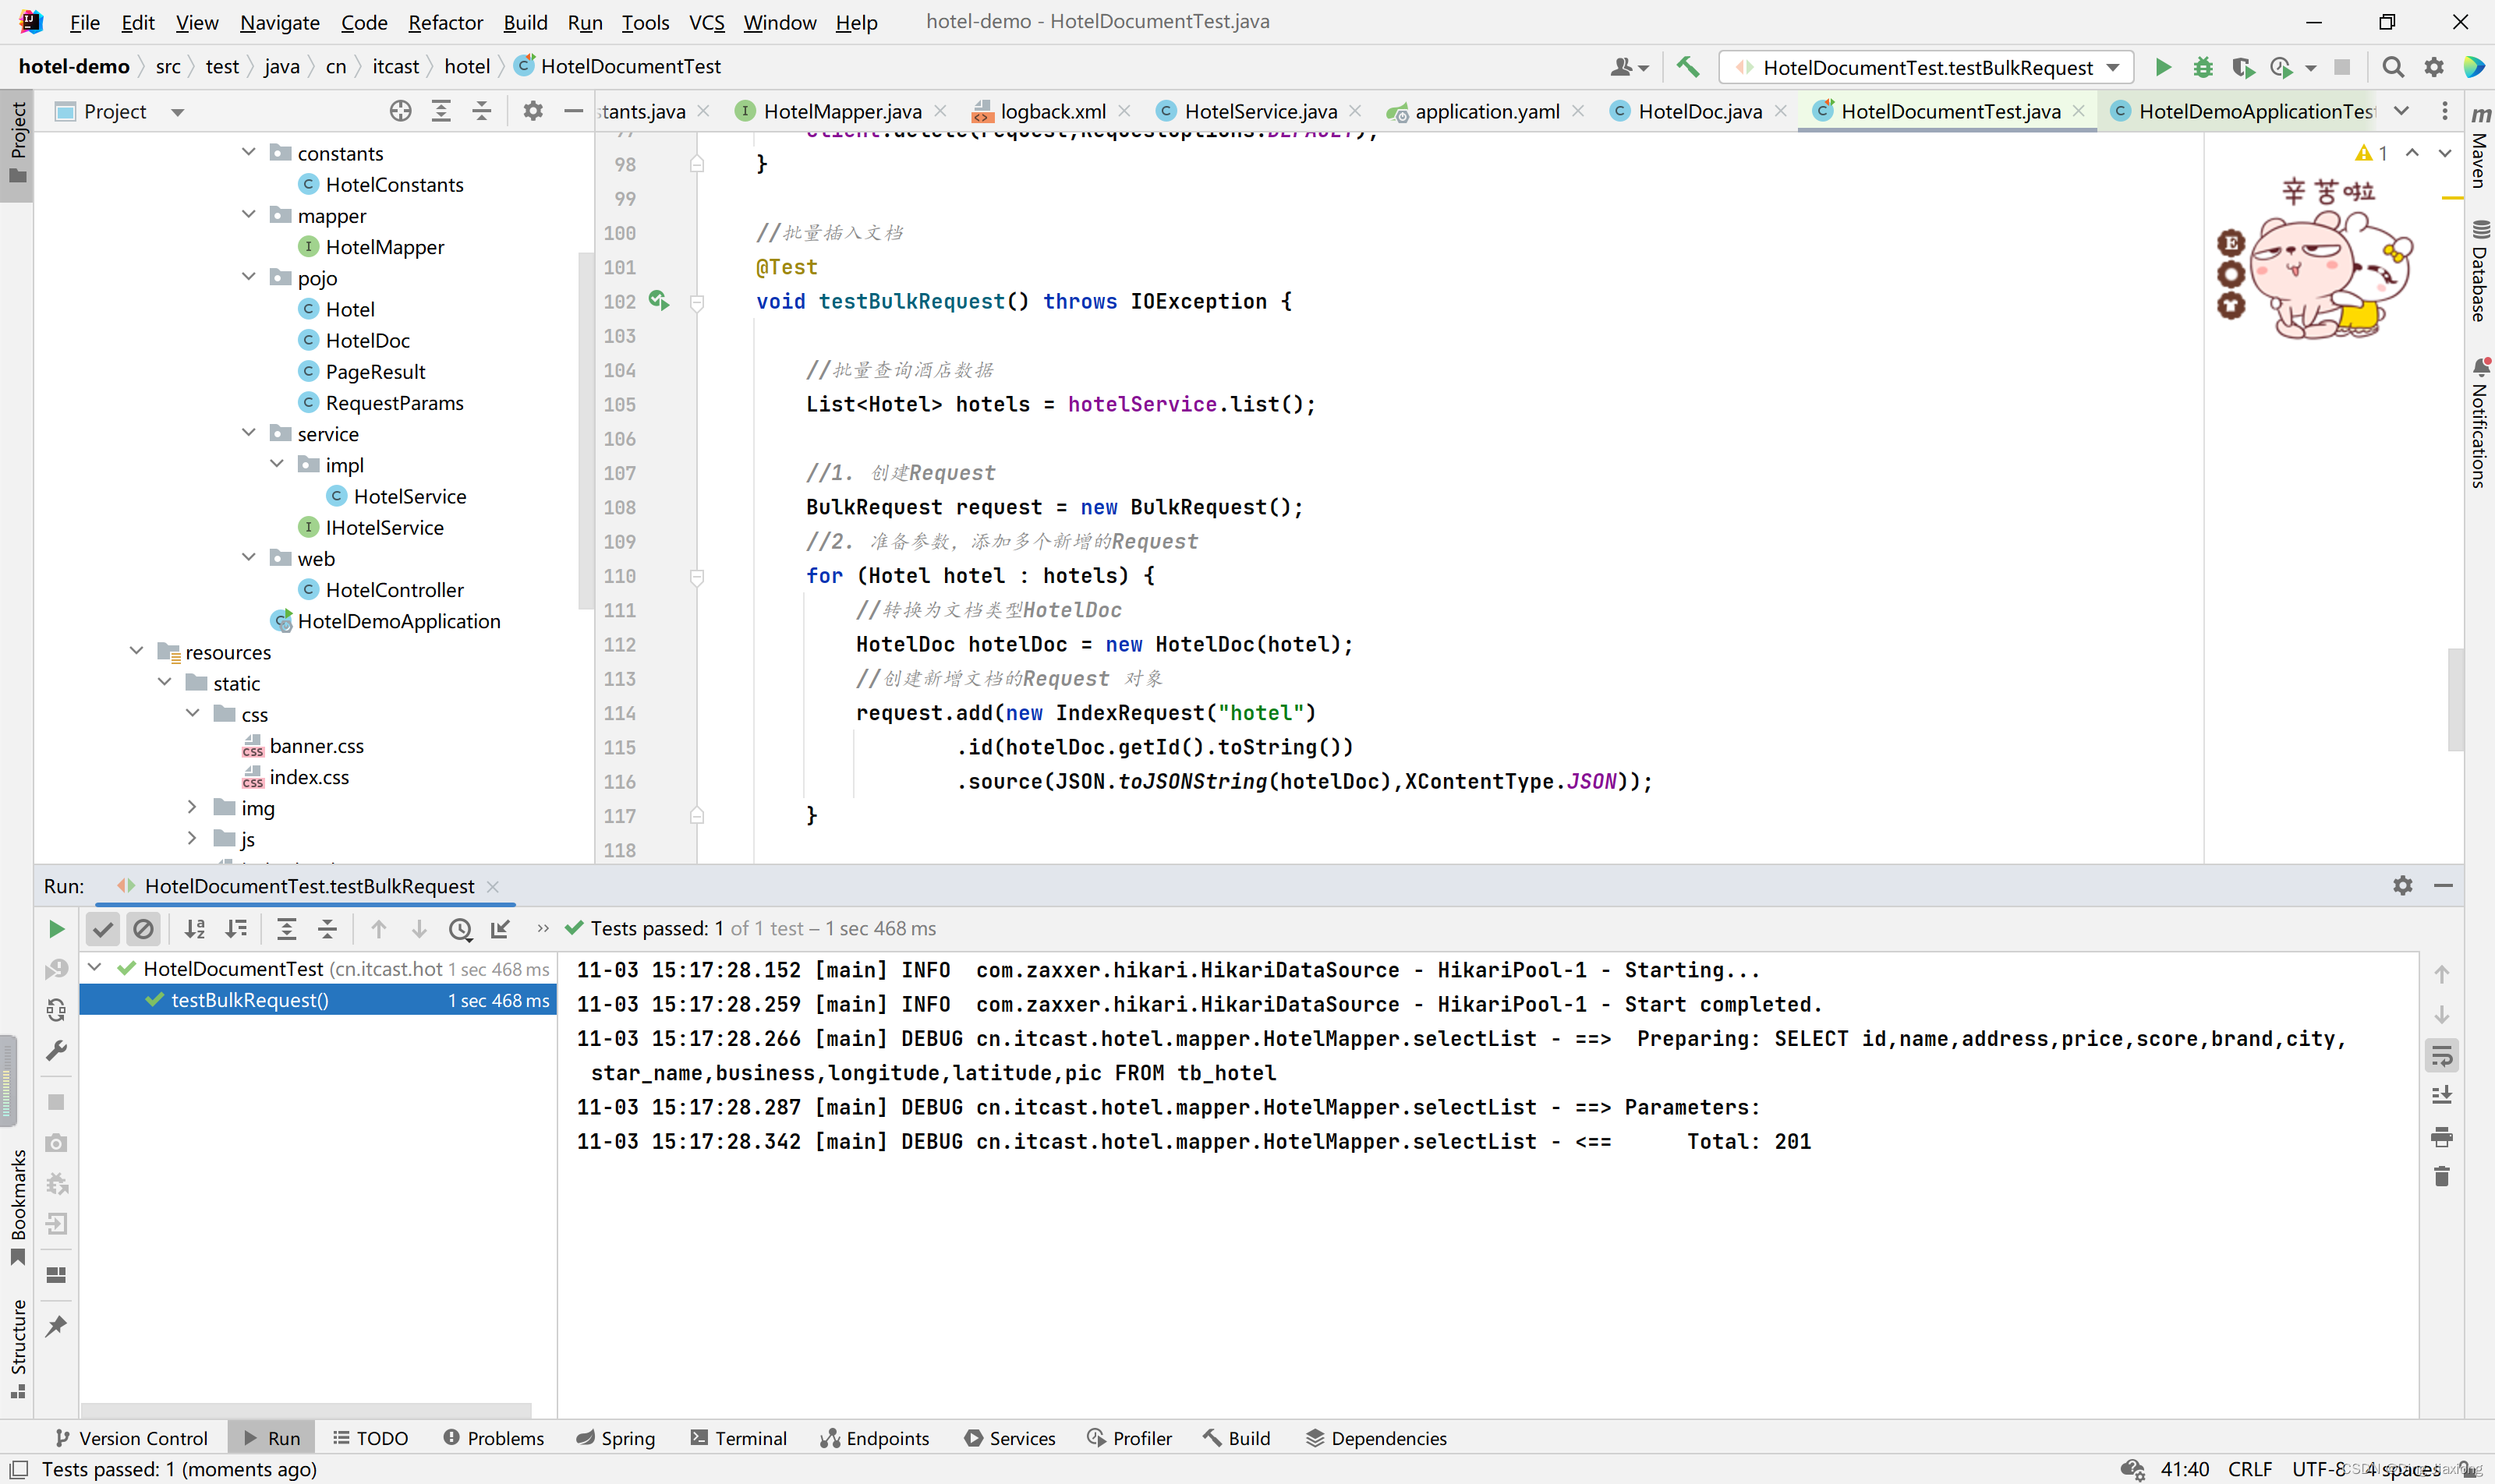Clear console with trash icon
Image resolution: width=2495 pixels, height=1484 pixels.
tap(2442, 1177)
